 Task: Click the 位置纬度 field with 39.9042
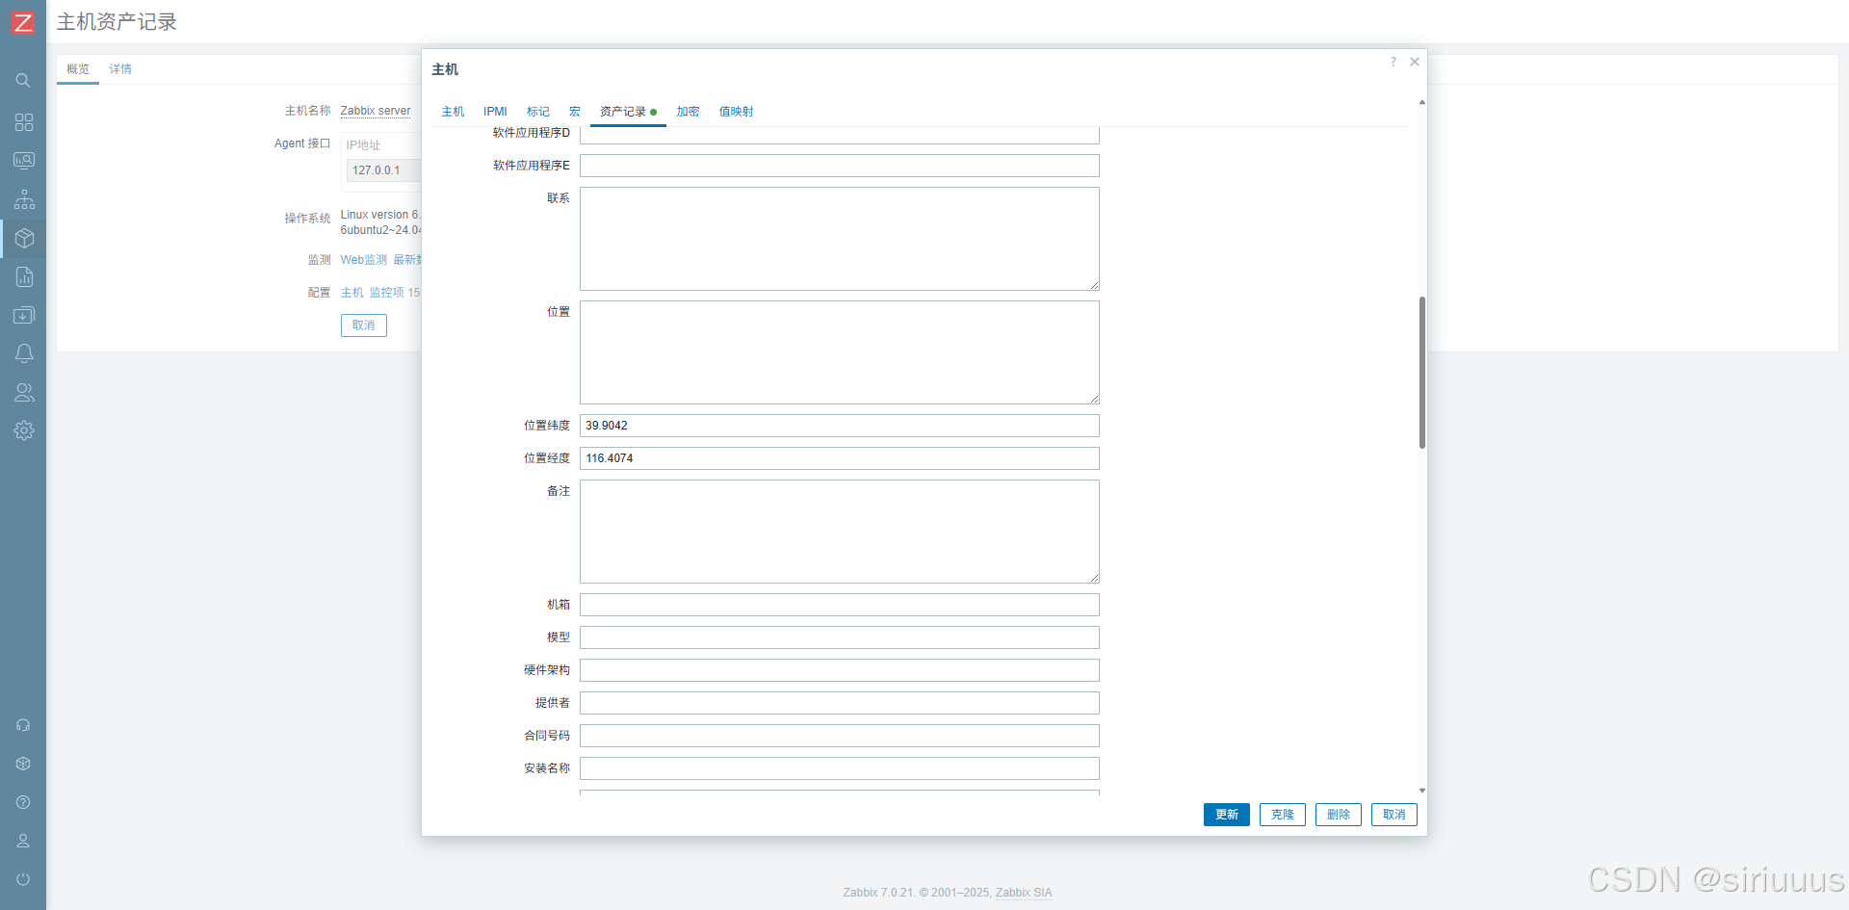[840, 426]
